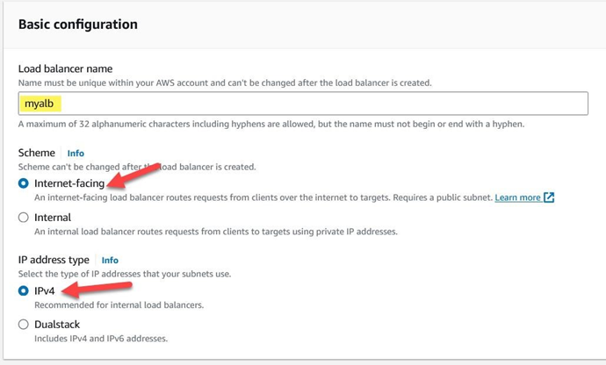Click the Scheme section label

37,153
